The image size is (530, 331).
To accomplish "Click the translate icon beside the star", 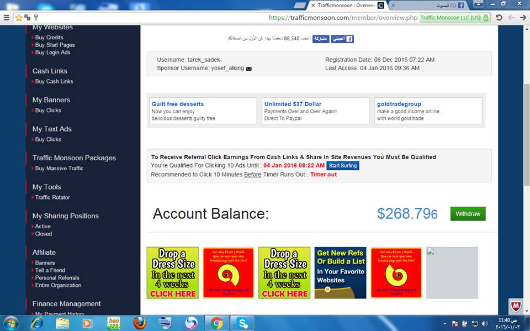I will (28, 18).
